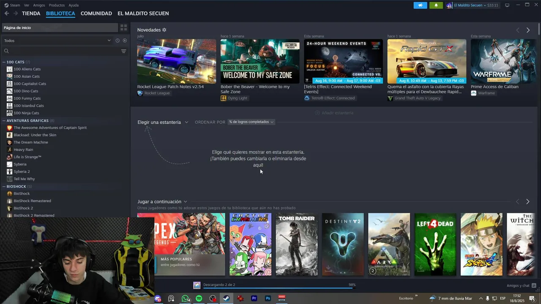
Task: Open announcements megaphone button
Action: point(420,5)
